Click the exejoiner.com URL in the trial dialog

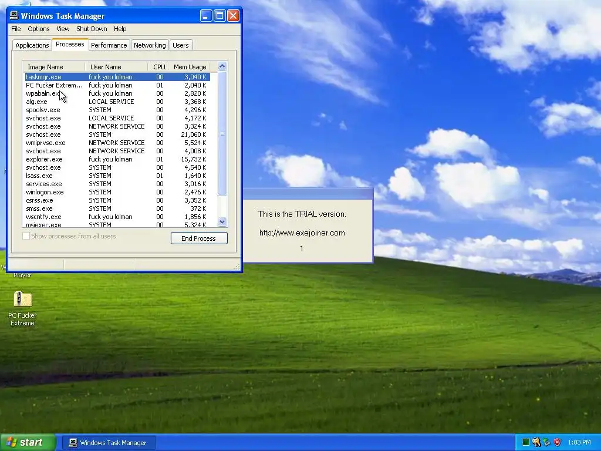(x=302, y=233)
